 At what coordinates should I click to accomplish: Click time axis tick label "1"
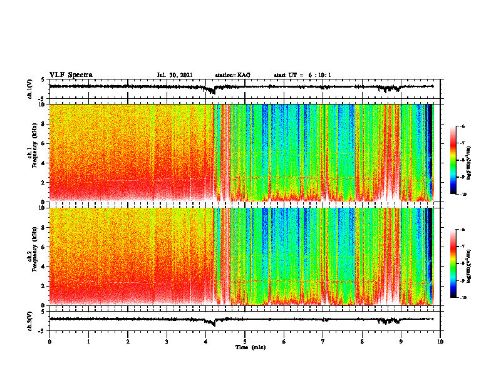[88, 342]
